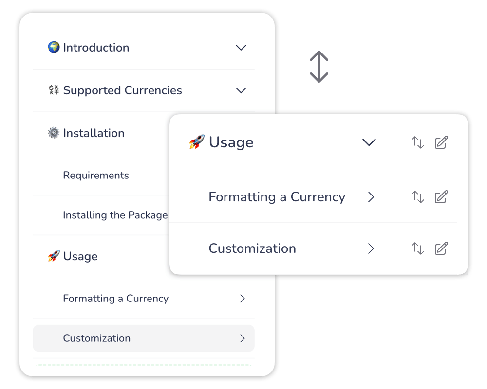Screen dimensions: 487x389
Task: Collapse the Supported Currencies section chevron
Action: (241, 90)
